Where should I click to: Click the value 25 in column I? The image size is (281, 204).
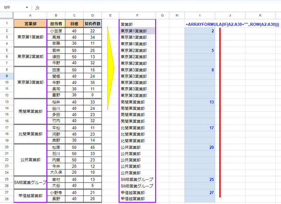point(200,179)
